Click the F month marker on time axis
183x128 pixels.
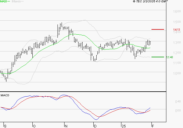[x=153, y=126]
